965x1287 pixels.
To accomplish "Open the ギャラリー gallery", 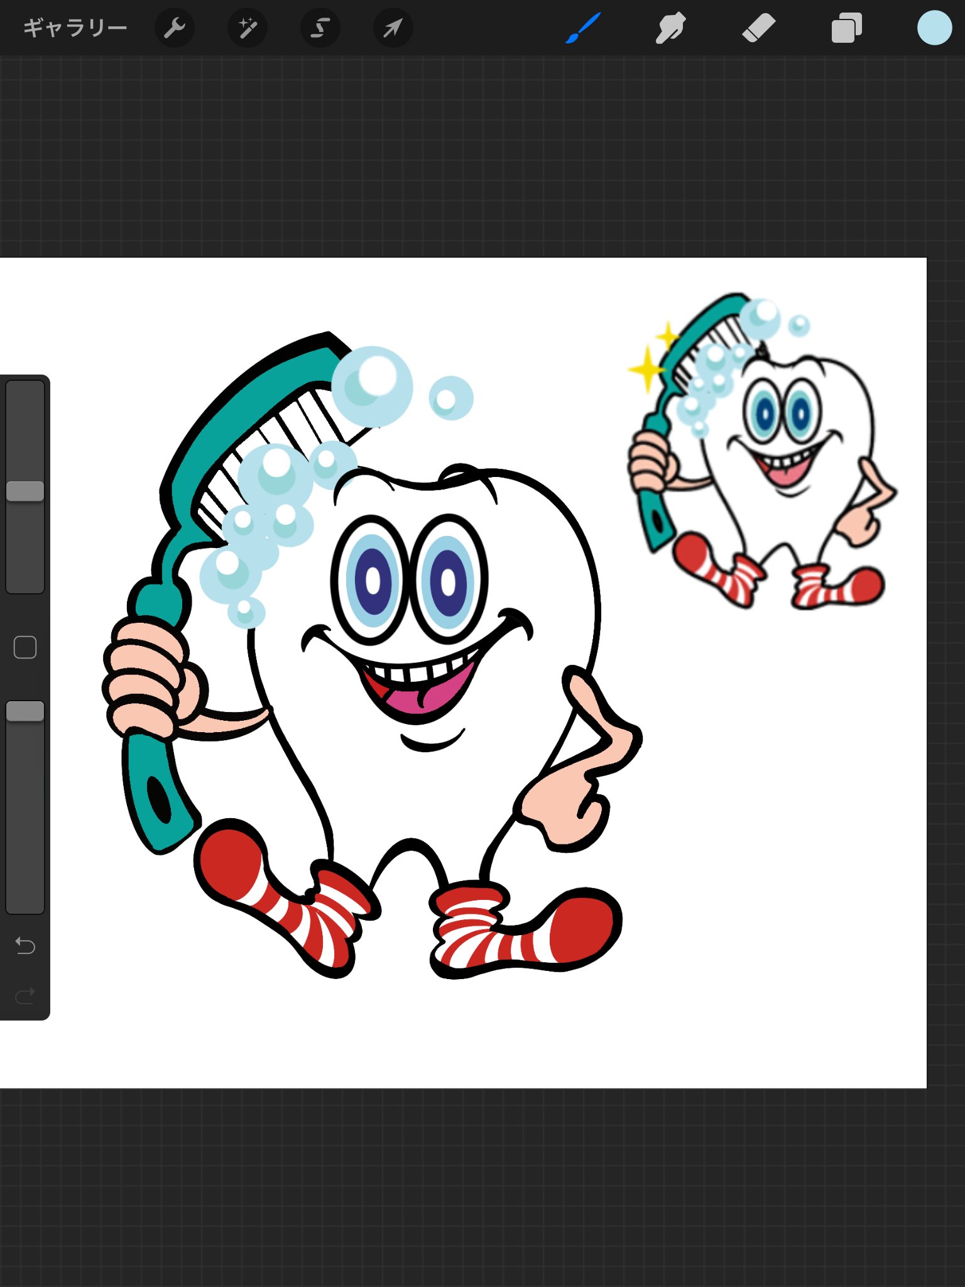I will pyautogui.click(x=75, y=28).
